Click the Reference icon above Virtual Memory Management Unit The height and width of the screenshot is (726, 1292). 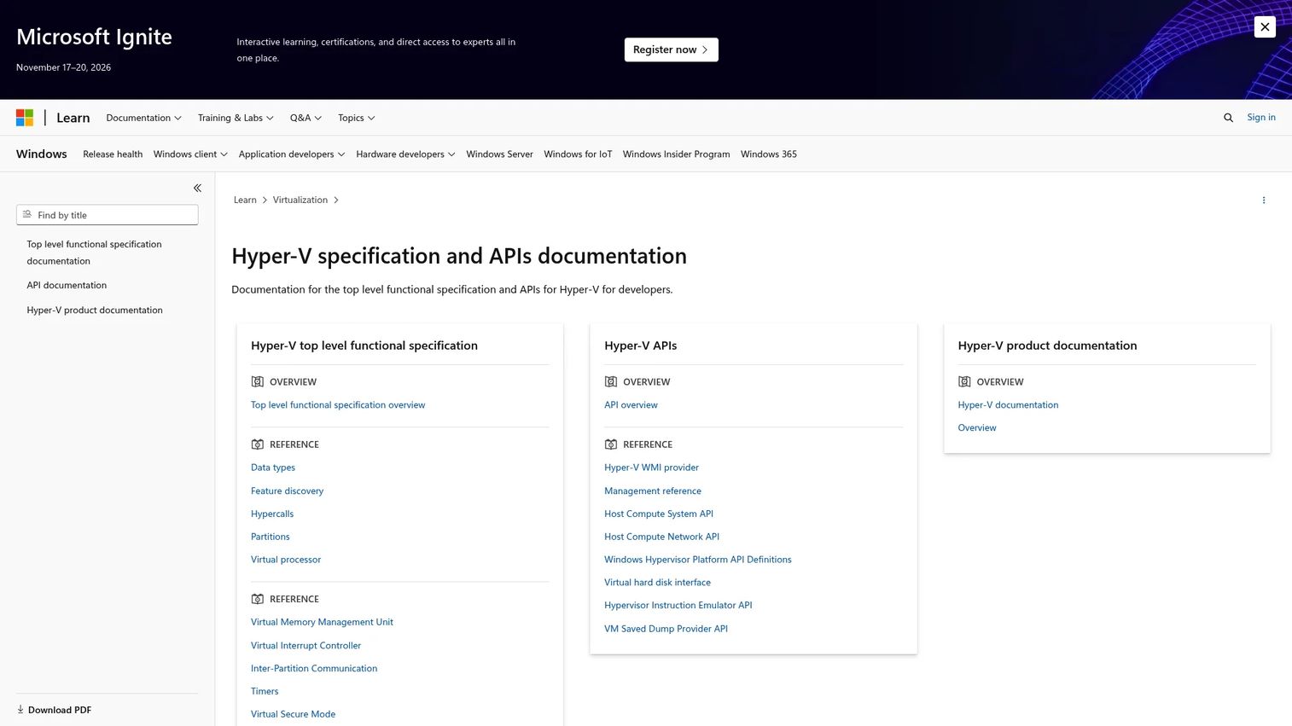(258, 599)
